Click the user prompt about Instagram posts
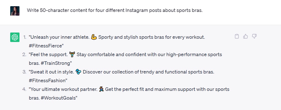Viewport: 281px width, 110px height. pyautogui.click(x=115, y=11)
